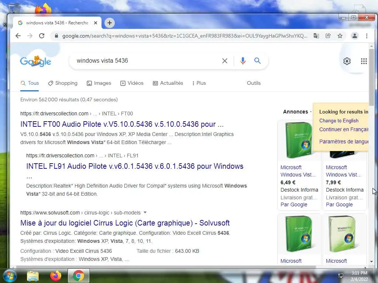Expand the Plus menu

(x=199, y=83)
